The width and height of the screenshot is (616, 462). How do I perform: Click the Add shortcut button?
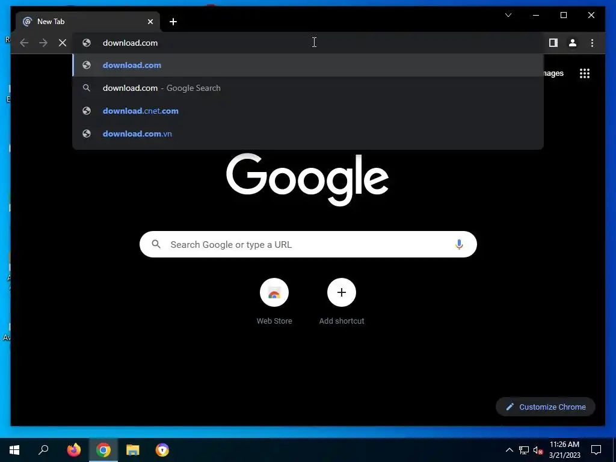[x=342, y=301]
